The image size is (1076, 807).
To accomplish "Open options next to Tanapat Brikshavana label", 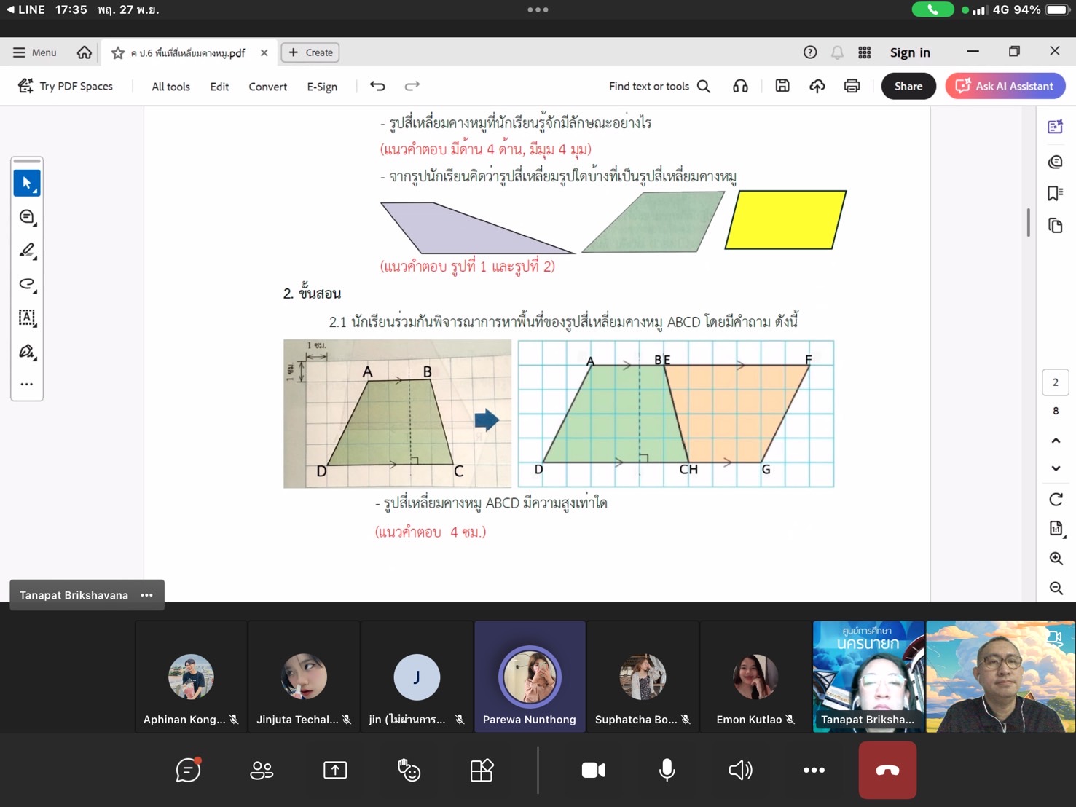I will pyautogui.click(x=146, y=595).
